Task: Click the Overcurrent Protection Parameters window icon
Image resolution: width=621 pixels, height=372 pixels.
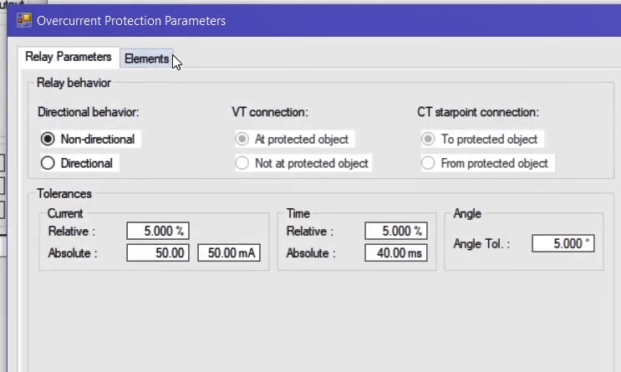Action: (x=24, y=19)
